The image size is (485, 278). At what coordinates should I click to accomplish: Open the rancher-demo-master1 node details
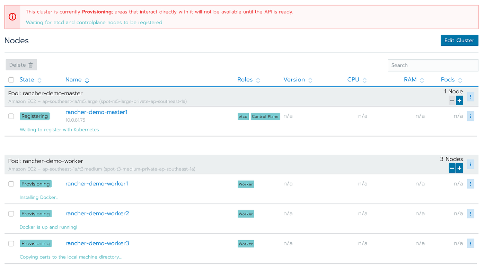96,112
